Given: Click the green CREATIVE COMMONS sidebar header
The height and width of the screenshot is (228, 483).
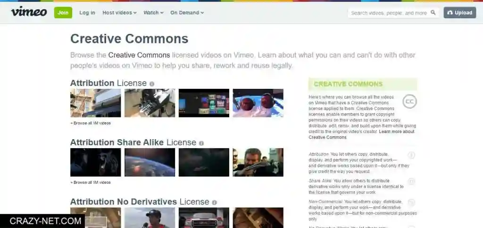Looking at the screenshot, I should 363,84.
